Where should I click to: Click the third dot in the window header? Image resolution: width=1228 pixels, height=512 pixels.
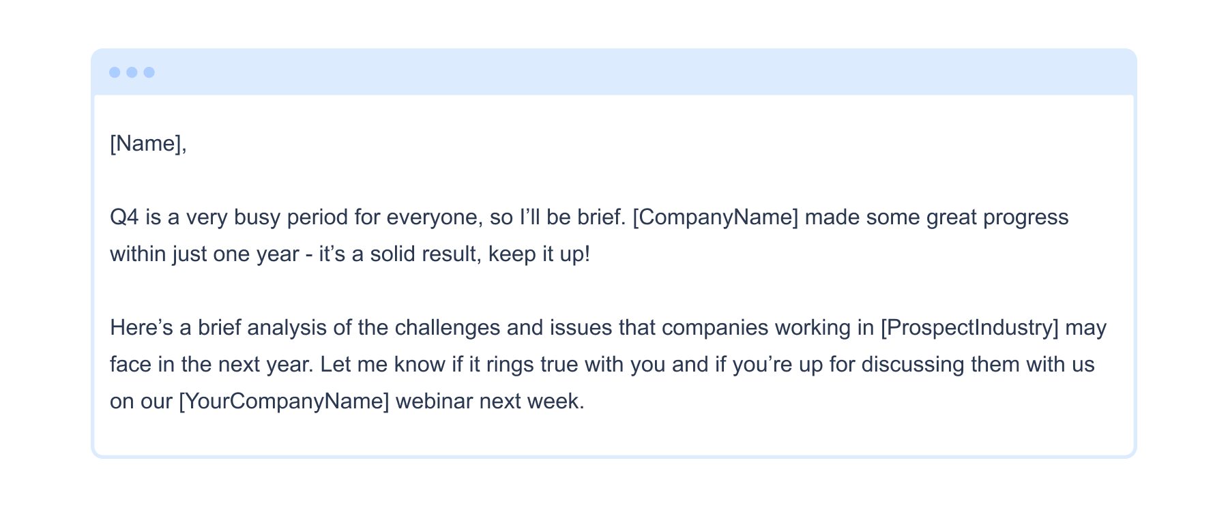pyautogui.click(x=149, y=72)
